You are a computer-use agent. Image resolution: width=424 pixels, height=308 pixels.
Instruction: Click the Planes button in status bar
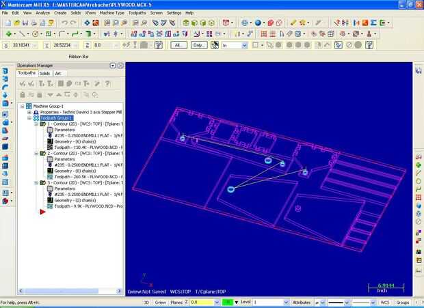tap(176, 303)
